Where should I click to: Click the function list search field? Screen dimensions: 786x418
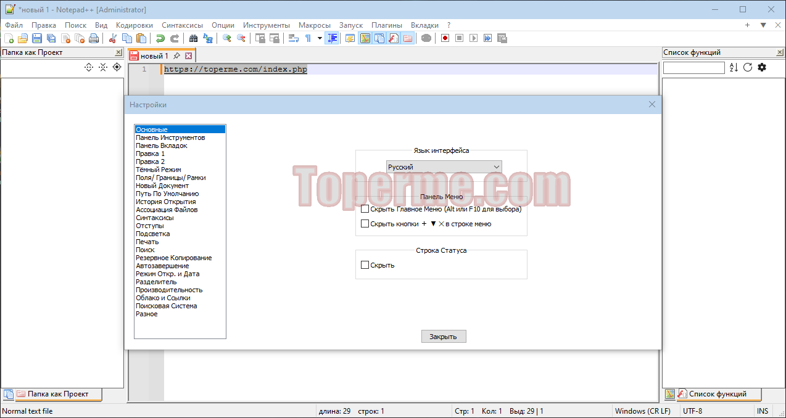[694, 68]
